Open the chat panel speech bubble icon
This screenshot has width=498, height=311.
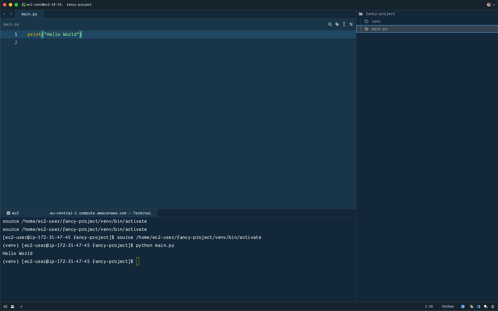[x=485, y=307]
